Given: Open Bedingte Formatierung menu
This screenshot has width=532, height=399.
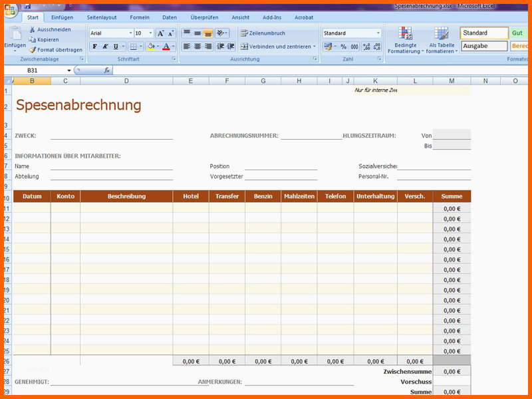Looking at the screenshot, I should (x=406, y=40).
